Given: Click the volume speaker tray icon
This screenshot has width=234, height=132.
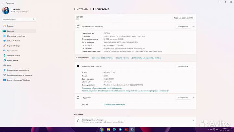Looking at the screenshot, I should tap(211, 130).
